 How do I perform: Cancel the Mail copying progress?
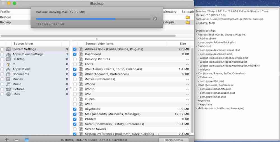[x=155, y=18]
